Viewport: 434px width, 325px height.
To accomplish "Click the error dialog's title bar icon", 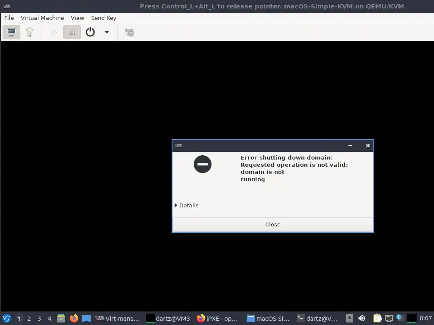I will pyautogui.click(x=178, y=146).
